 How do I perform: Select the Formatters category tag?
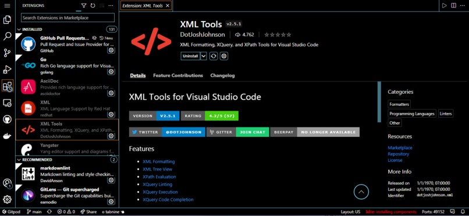399,104
